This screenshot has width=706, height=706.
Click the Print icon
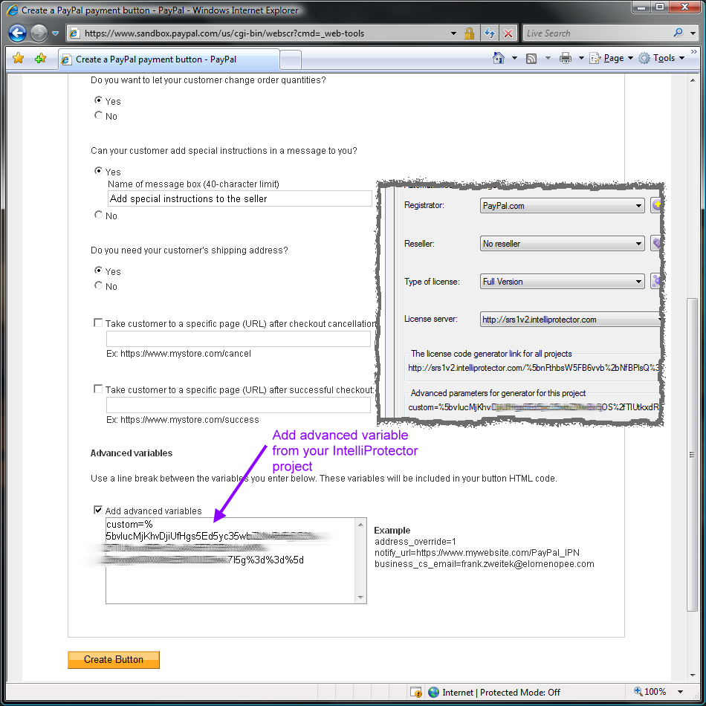point(565,58)
